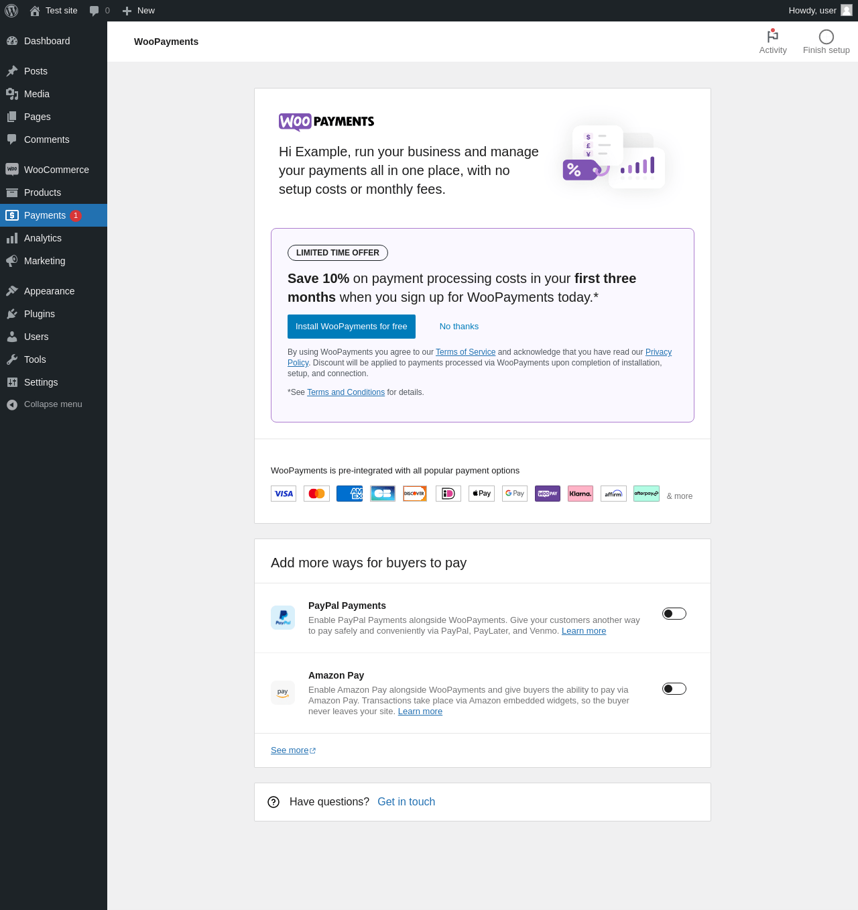This screenshot has height=910, width=858.
Task: Click the comments bubble icon in admin bar
Action: pos(95,11)
